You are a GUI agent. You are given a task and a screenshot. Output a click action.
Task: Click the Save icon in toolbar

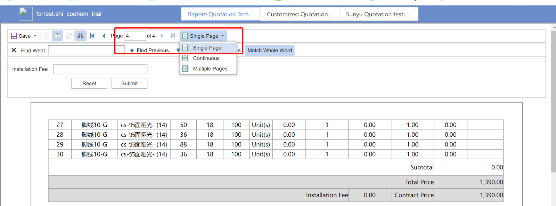pyautogui.click(x=14, y=36)
